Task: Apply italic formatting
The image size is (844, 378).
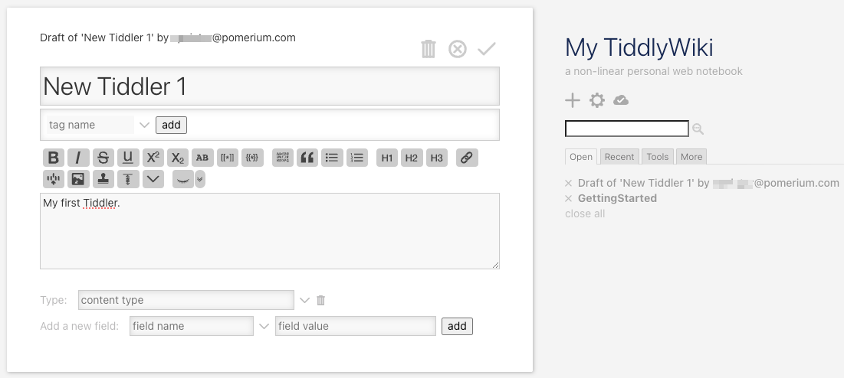Action: (78, 158)
